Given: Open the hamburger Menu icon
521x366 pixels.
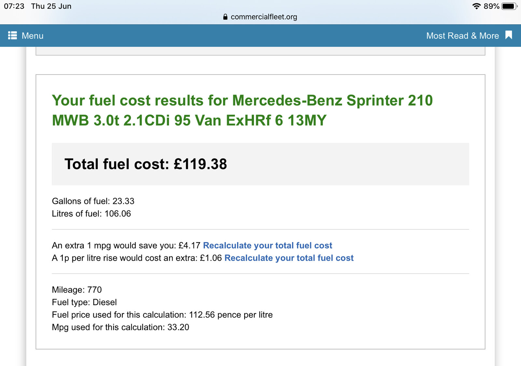Looking at the screenshot, I should point(12,35).
